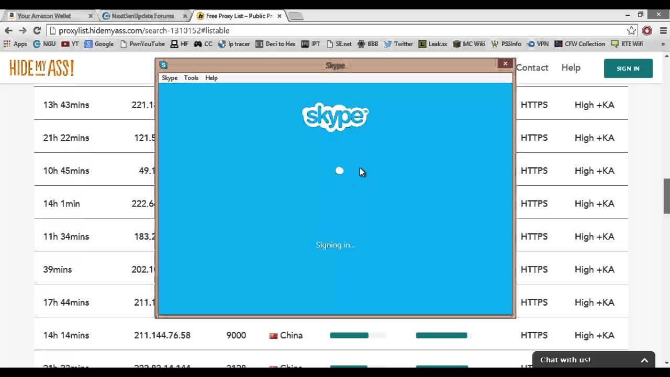
Task: Click the browser forward arrow
Action: click(x=23, y=30)
